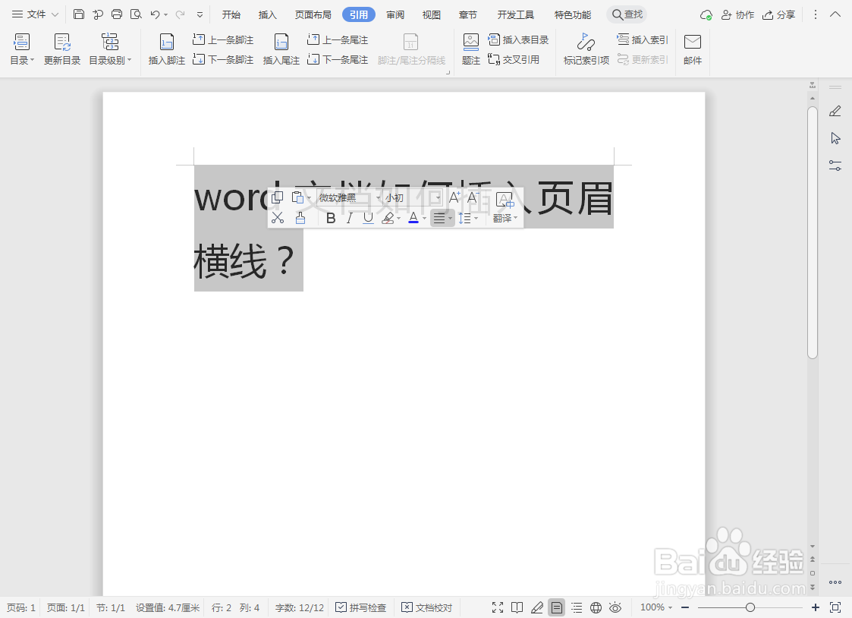Click Cut scissors icon in mini toolbar
This screenshot has width=852, height=618.
coord(278,218)
